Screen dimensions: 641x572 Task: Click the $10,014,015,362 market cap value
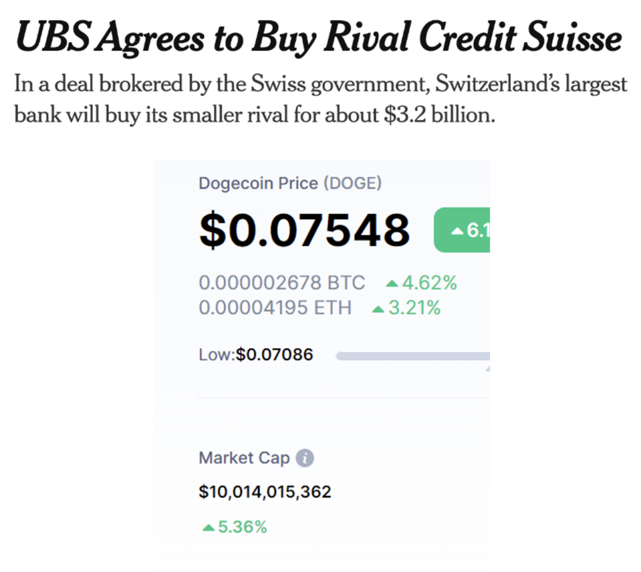(265, 491)
